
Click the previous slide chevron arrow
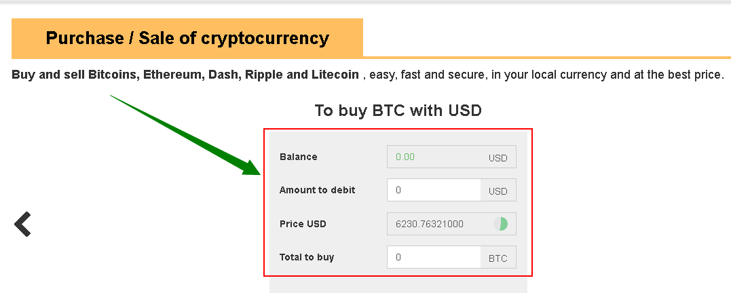pyautogui.click(x=22, y=224)
